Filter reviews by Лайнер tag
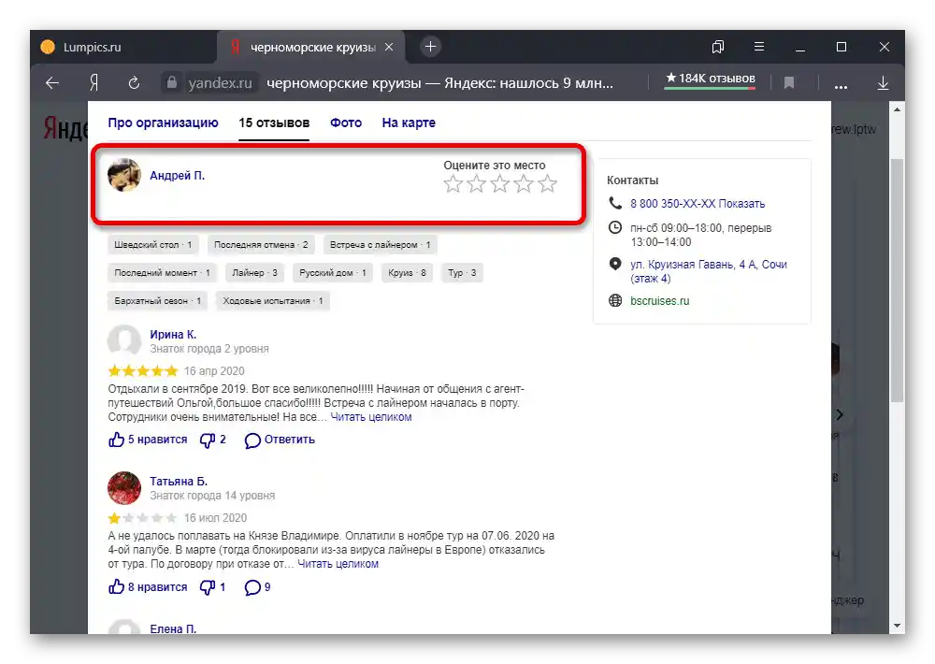This screenshot has height=664, width=935. (x=254, y=273)
